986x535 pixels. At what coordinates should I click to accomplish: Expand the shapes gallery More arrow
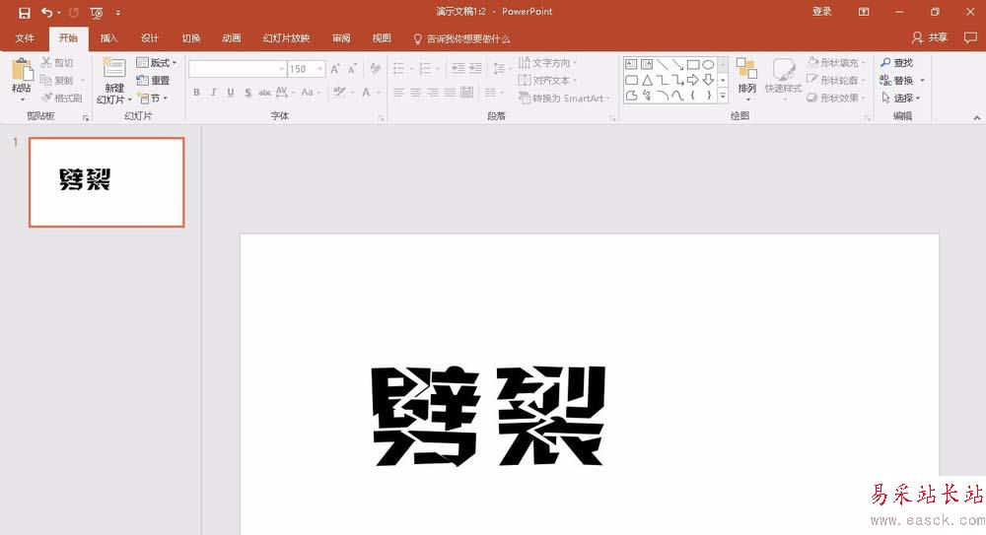723,97
